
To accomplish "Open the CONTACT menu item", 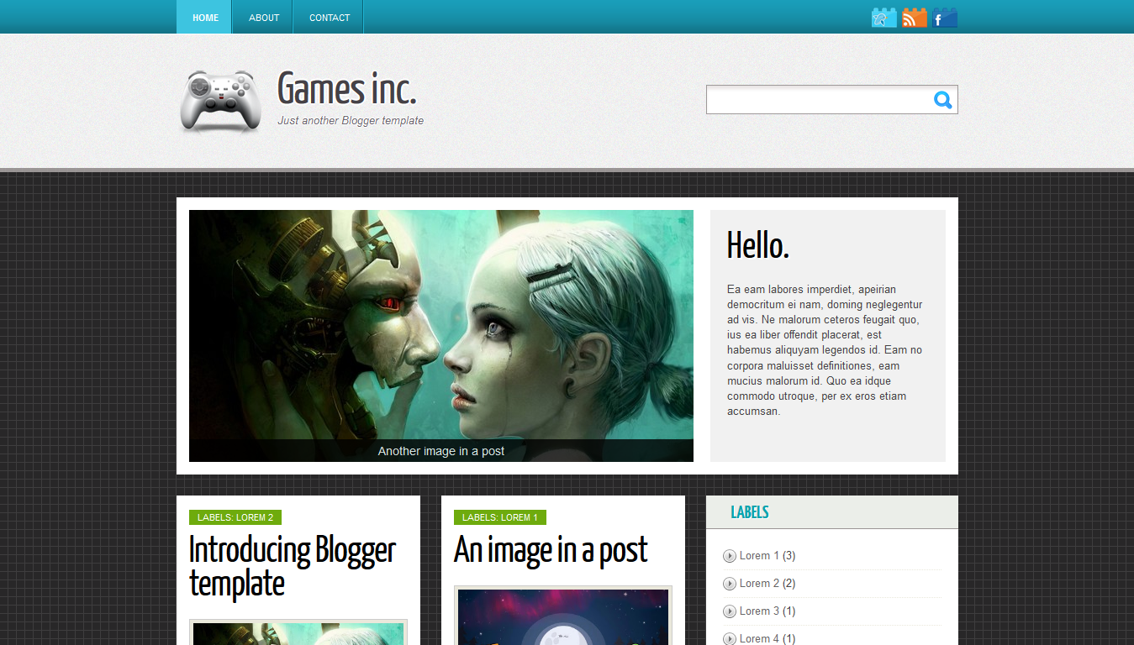I will (330, 17).
